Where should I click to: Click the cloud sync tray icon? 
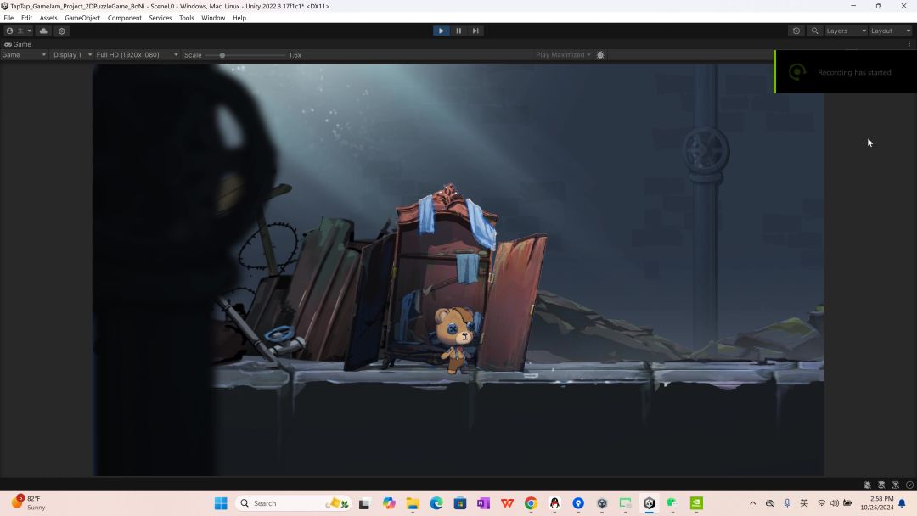[x=770, y=503]
